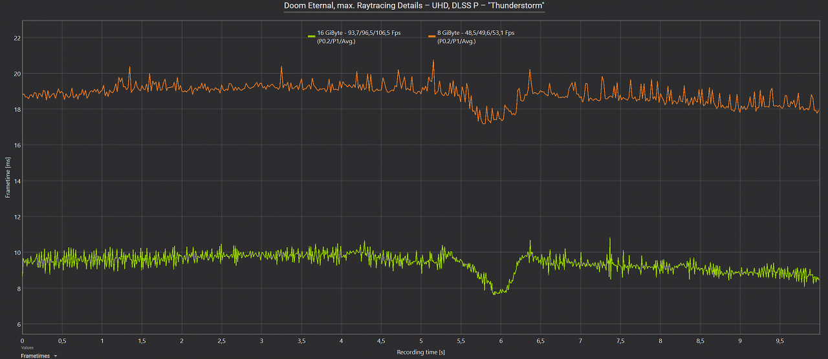Select the 9,5 tick on time axis
Viewport: 828px width, 359px height.
click(780, 340)
